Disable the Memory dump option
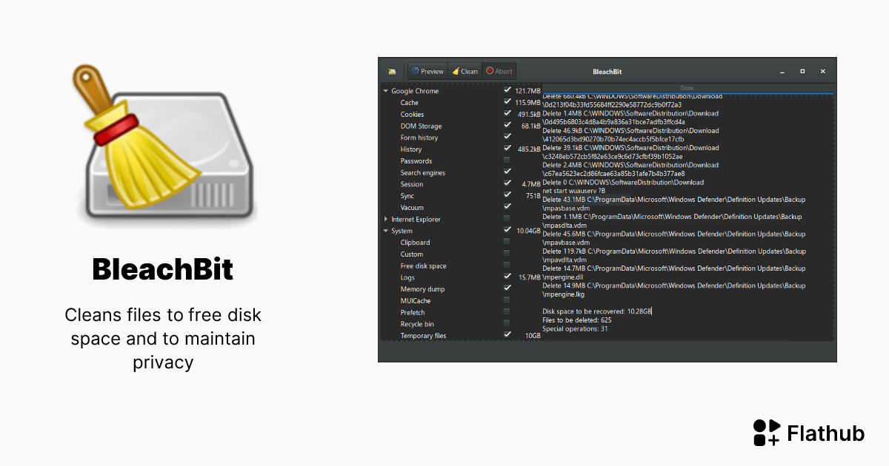Screen dimensions: 889x466 (507, 288)
